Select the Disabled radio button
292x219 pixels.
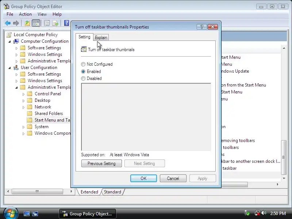point(83,78)
